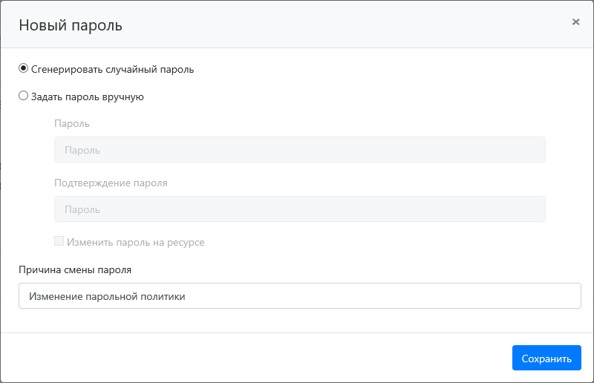Toggle the Изменить пароль на ресурсе checkbox
This screenshot has height=383, width=594.
[x=59, y=241]
